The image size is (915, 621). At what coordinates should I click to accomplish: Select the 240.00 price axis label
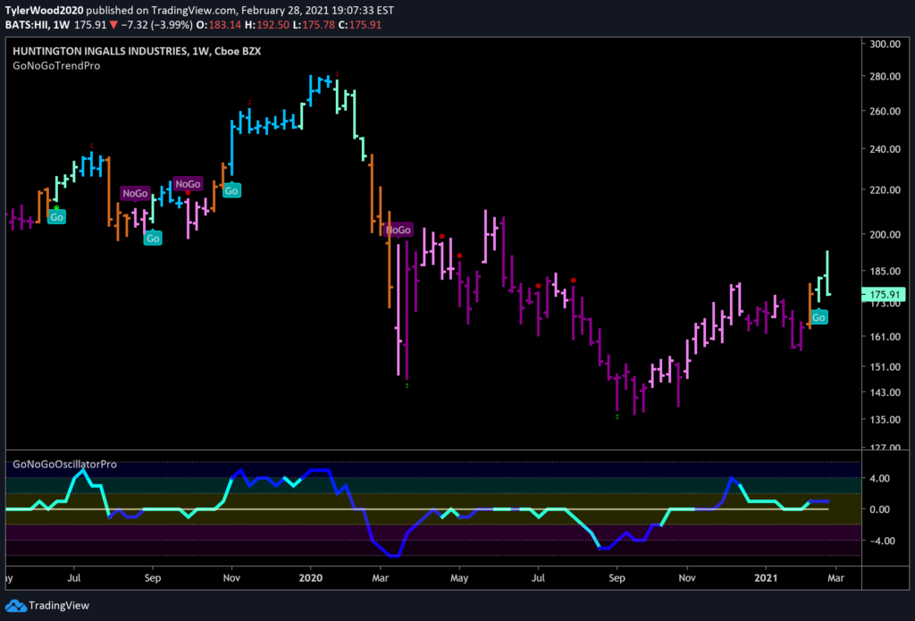point(886,149)
